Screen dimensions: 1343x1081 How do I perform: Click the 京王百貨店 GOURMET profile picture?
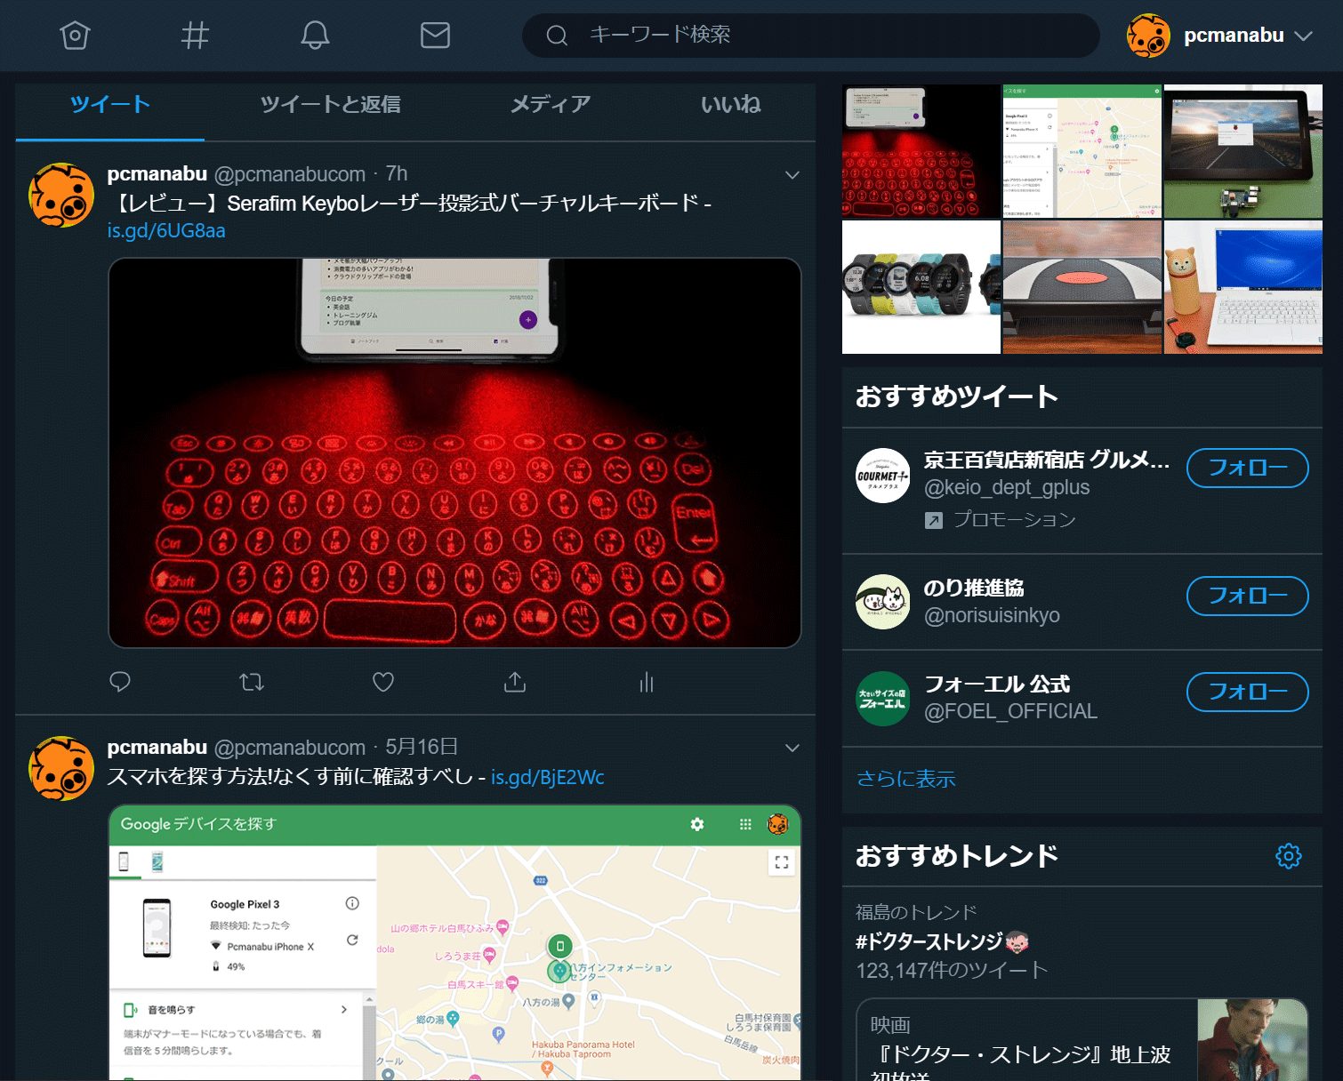pyautogui.click(x=883, y=476)
